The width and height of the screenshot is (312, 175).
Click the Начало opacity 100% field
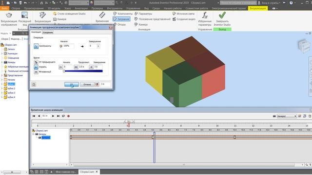(x=69, y=46)
